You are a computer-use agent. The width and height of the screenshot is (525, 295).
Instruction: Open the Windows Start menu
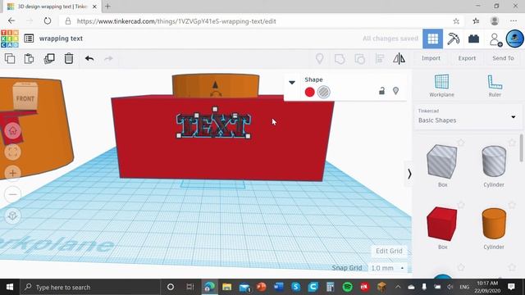coord(10,287)
